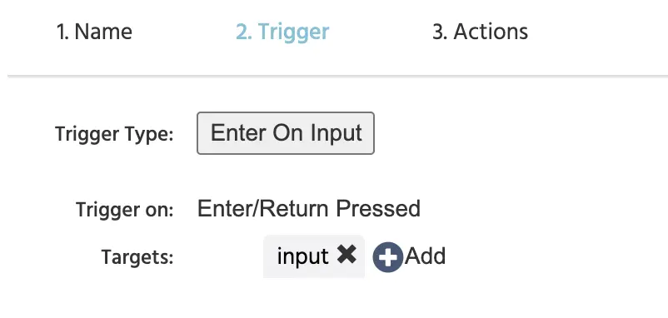Switch to the 3. Actions step
This screenshot has height=318, width=668.
(480, 32)
